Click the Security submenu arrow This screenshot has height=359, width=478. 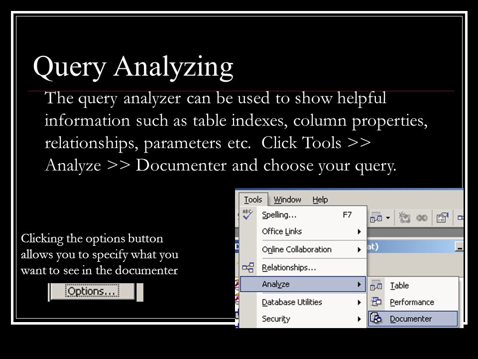(359, 319)
